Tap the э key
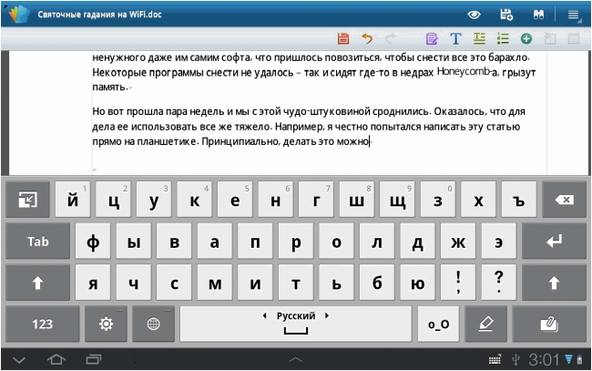The height and width of the screenshot is (371, 592). click(x=499, y=241)
